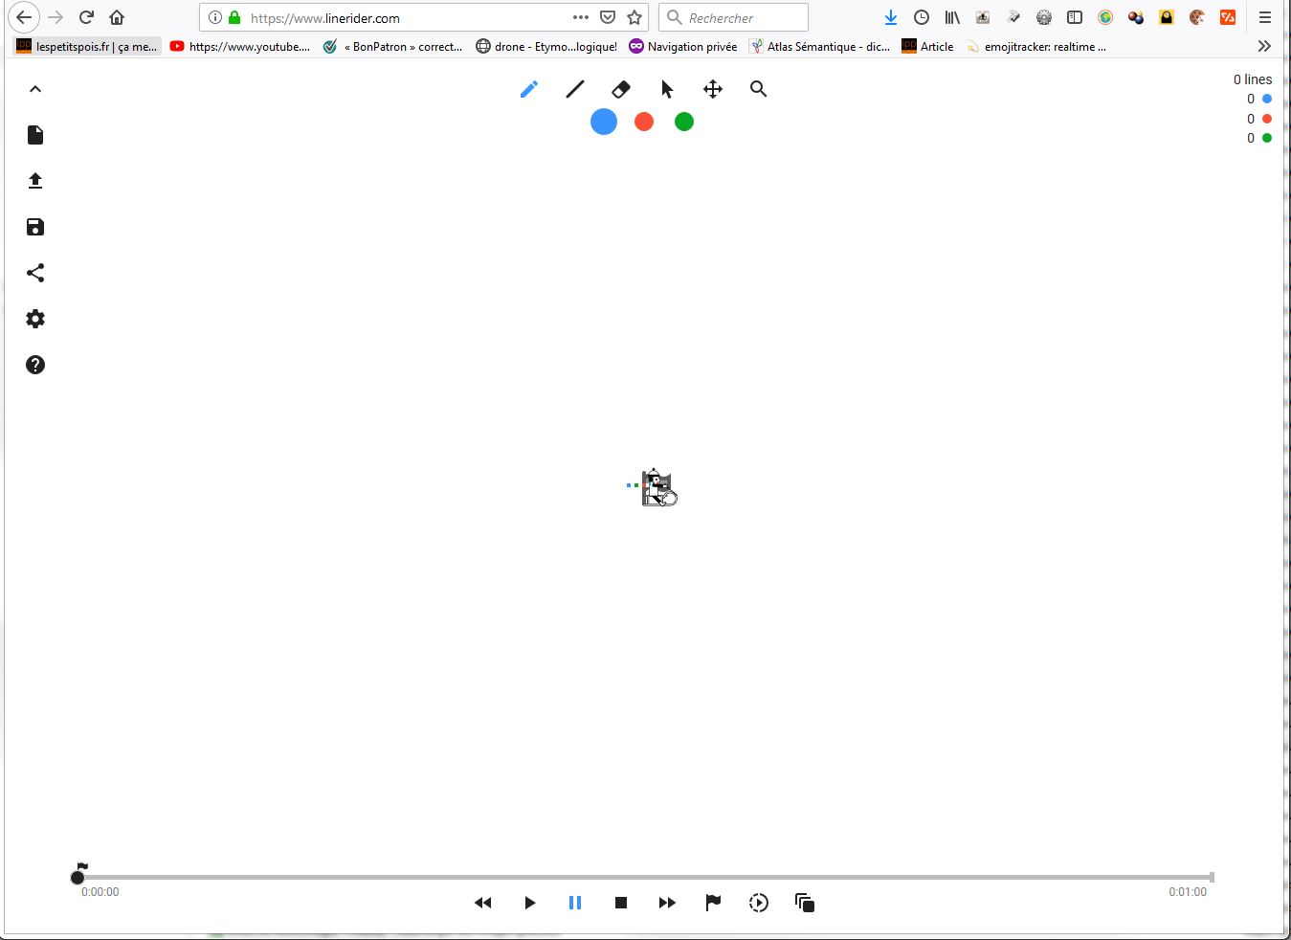Viewport: 1291px width, 940px height.
Task: Choose the Eraser tool
Action: [621, 89]
